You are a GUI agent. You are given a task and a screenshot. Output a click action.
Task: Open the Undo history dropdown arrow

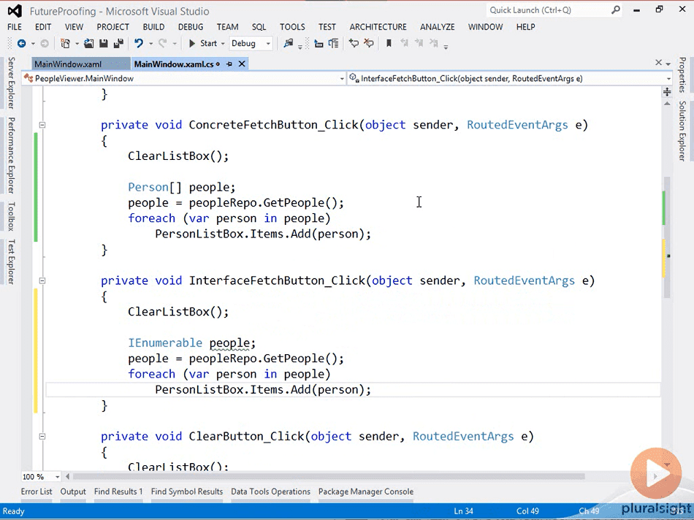click(x=150, y=44)
